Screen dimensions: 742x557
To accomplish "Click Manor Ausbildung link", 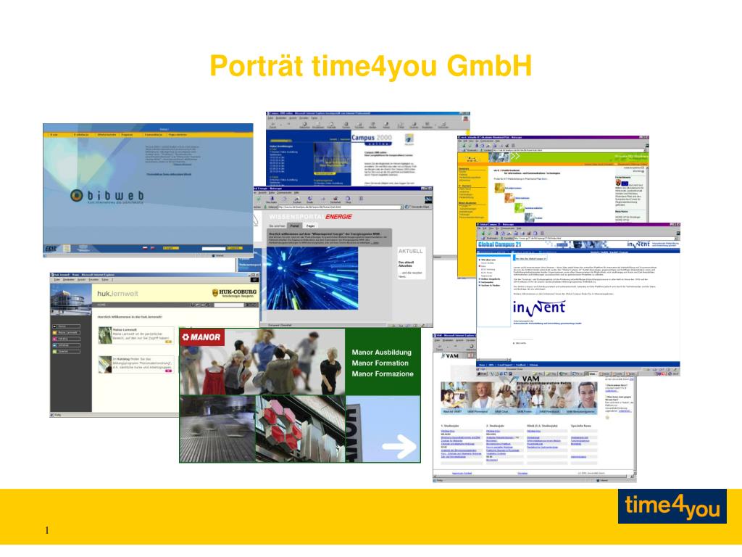I will [381, 352].
